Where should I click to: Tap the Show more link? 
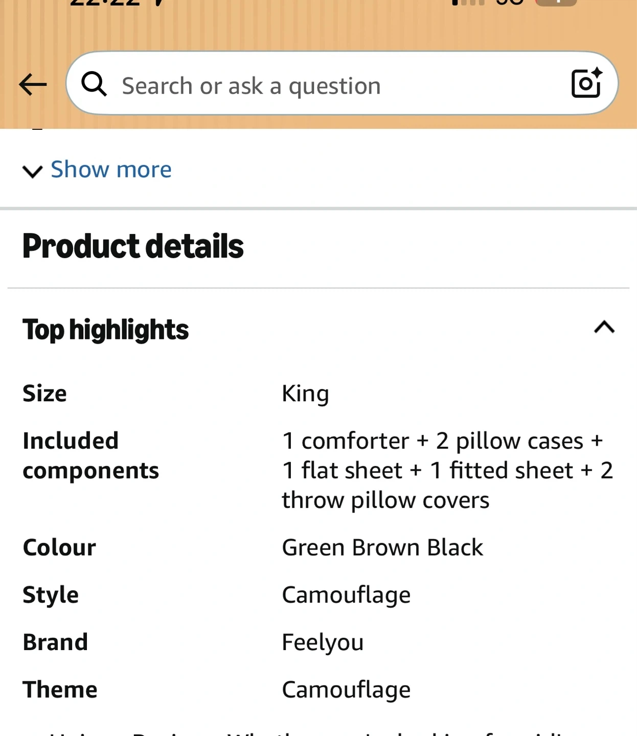click(111, 170)
